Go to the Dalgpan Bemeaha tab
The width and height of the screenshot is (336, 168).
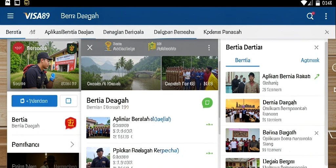pyautogui.click(x=174, y=32)
